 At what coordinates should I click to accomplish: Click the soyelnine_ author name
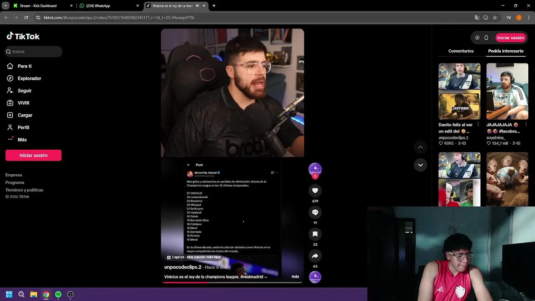point(496,138)
